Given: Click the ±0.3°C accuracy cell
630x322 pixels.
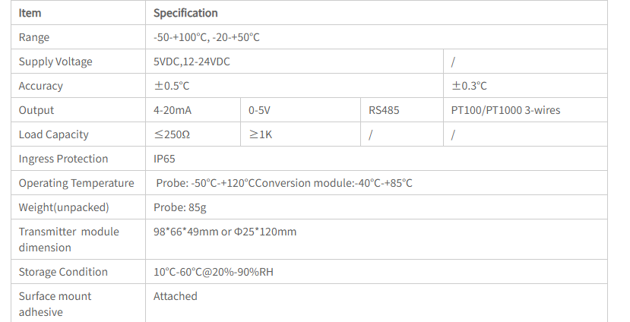Looking at the screenshot, I should [469, 86].
